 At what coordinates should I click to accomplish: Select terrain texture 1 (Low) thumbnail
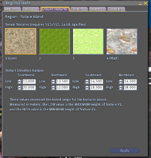pyautogui.click(x=21, y=41)
